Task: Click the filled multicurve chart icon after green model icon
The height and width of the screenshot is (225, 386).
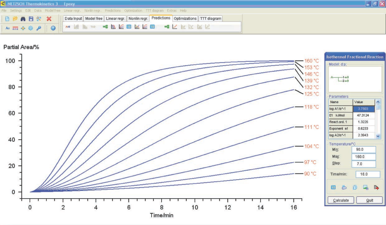Action: [113, 27]
